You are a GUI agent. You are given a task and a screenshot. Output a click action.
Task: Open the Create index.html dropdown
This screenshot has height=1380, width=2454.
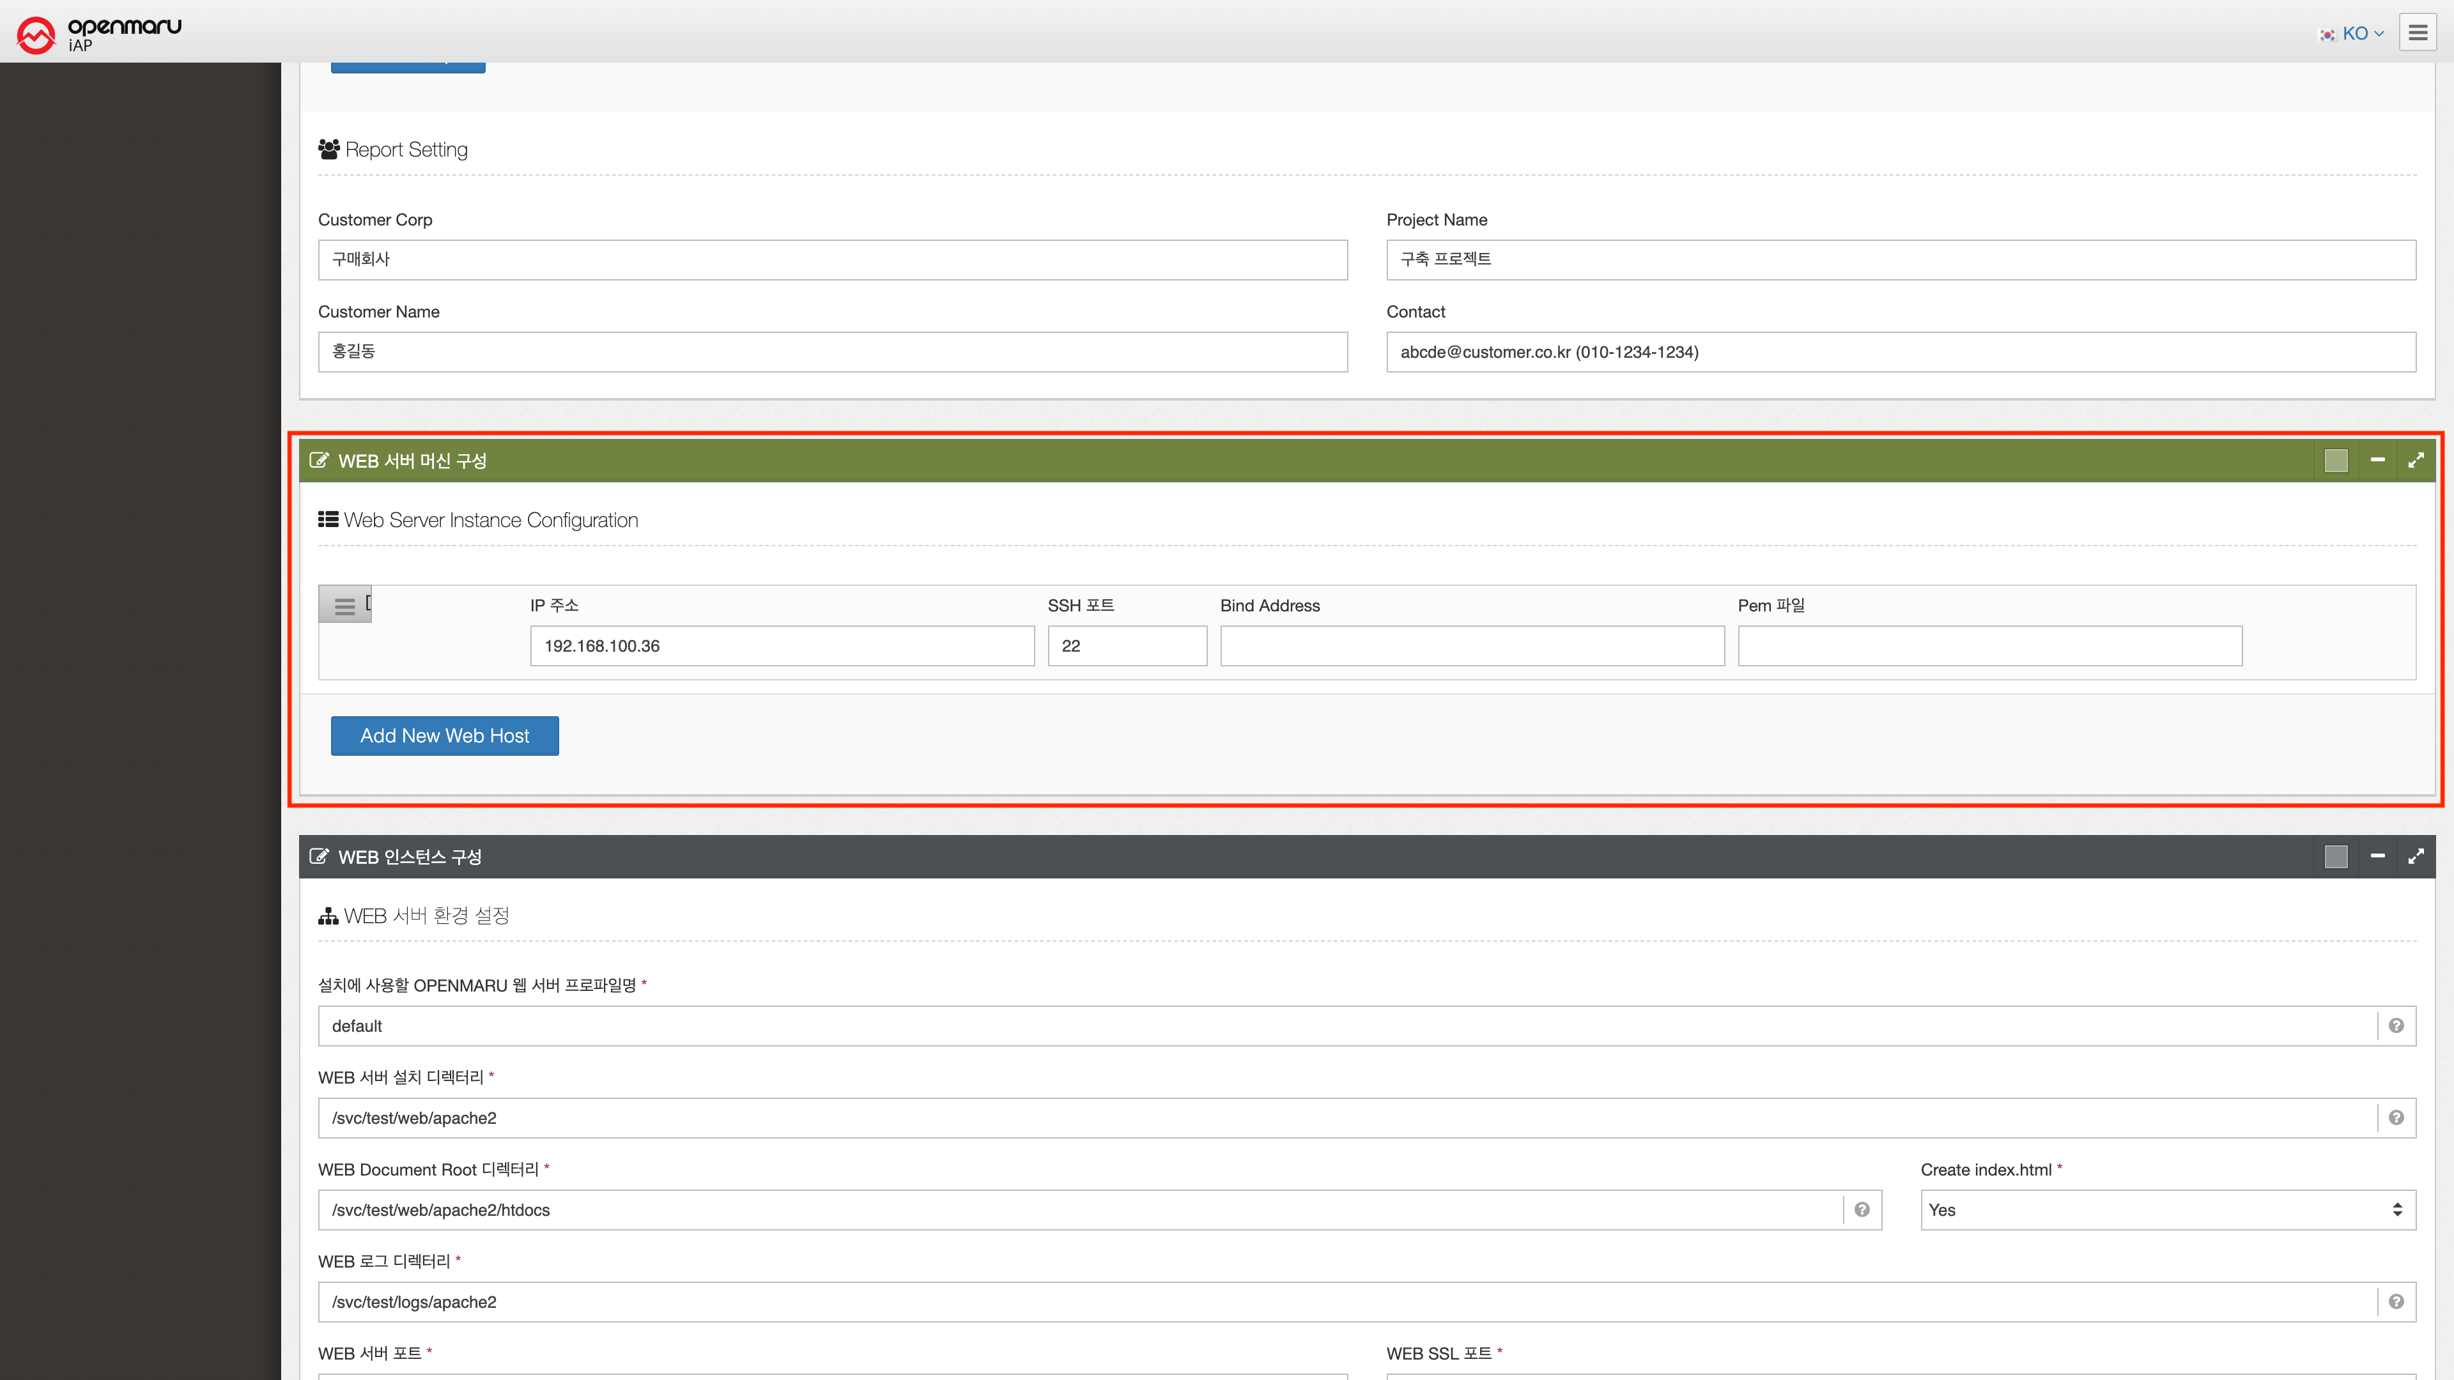(x=2167, y=1209)
